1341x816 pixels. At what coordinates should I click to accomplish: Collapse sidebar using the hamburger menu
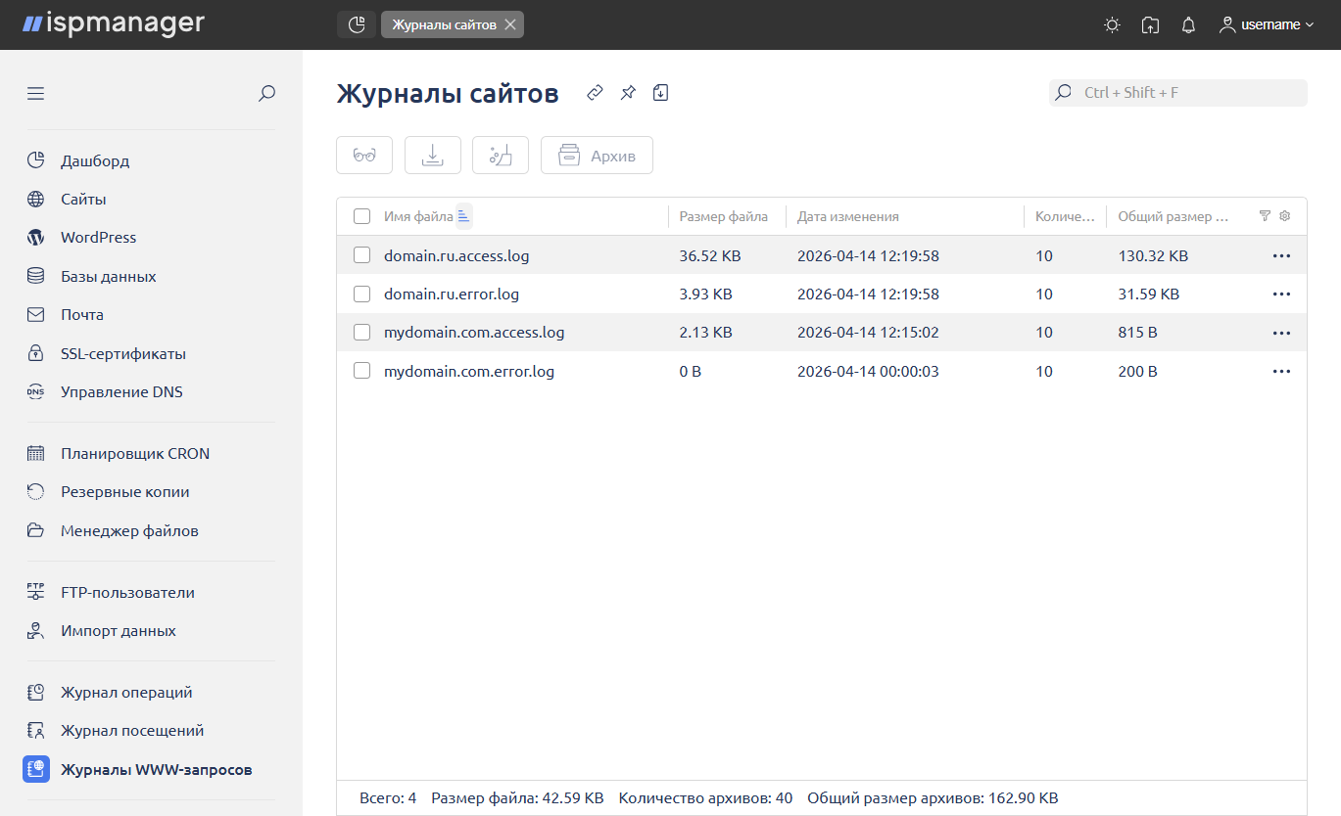[x=36, y=94]
